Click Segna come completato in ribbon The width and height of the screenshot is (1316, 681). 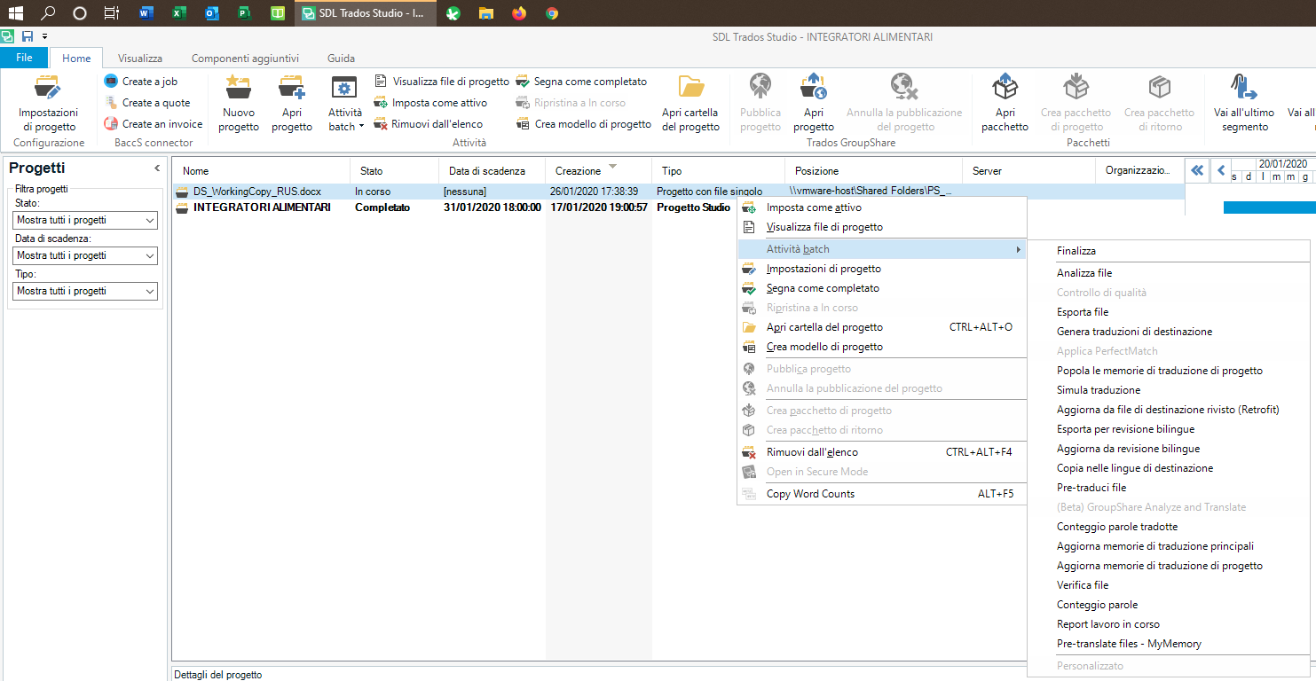pos(581,82)
